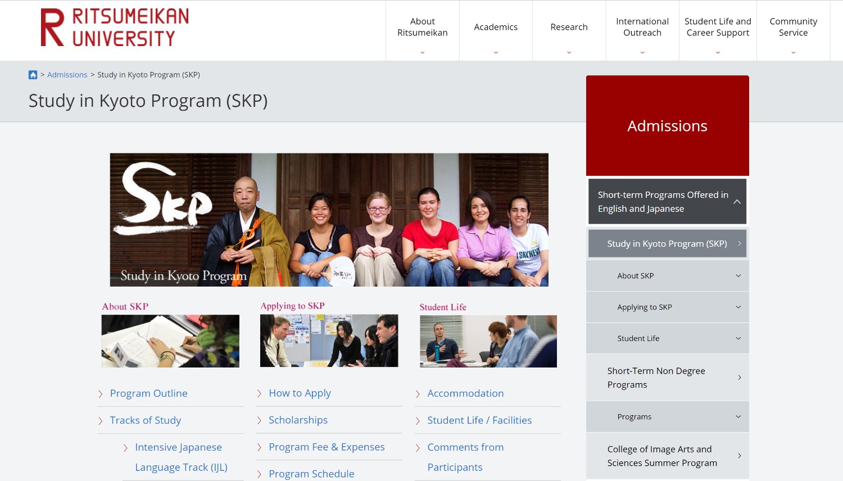843x481 pixels.
Task: Click the arrow beside How to Apply
Action: point(259,393)
